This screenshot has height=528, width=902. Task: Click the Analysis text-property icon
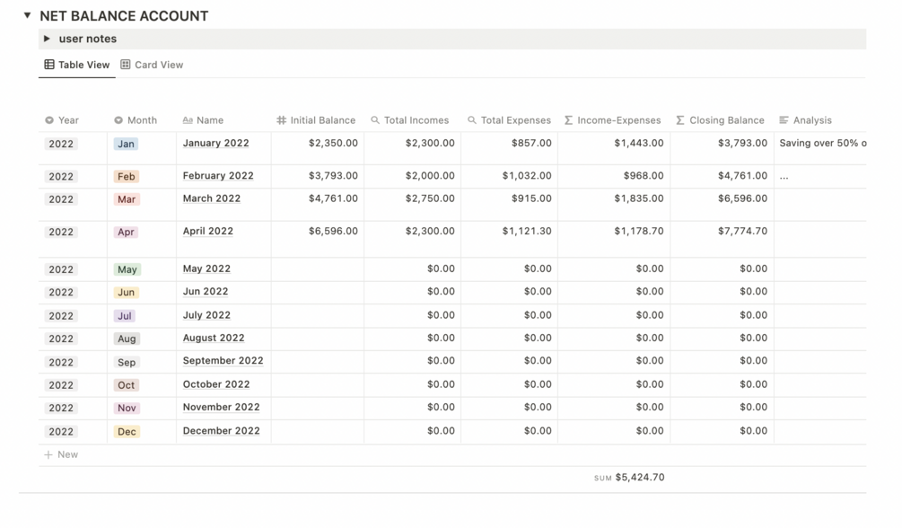pos(784,120)
